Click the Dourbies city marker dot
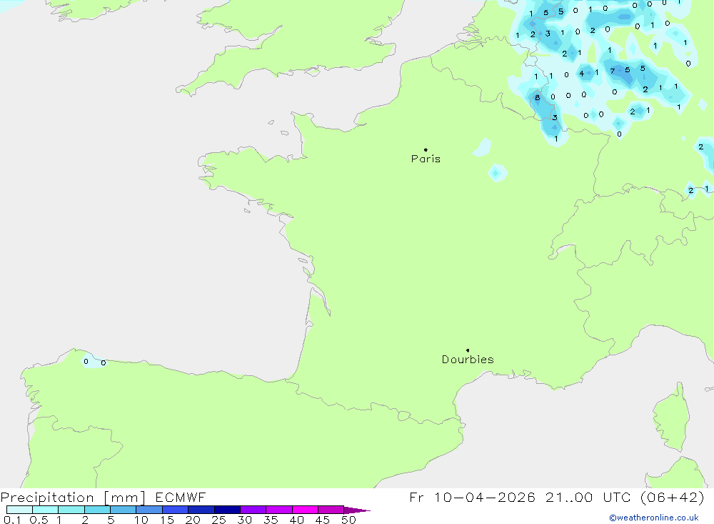The height and width of the screenshot is (524, 714). pos(468,350)
